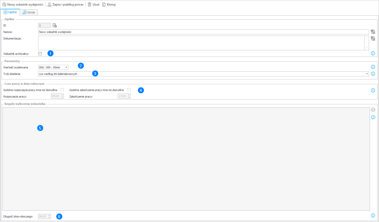Click the Rozpoczęcie pracy 09:00 time field
Screen dimensions: 379x222
(x=57, y=96)
